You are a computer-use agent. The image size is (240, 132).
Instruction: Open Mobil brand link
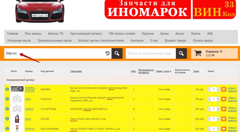pos(28,119)
